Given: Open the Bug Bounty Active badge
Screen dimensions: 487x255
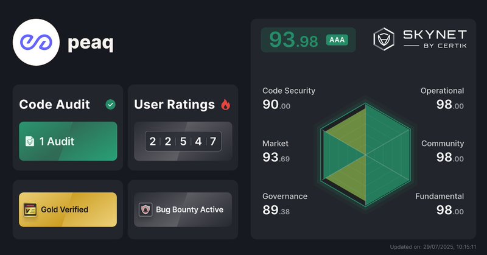Looking at the screenshot, I should click(x=183, y=209).
